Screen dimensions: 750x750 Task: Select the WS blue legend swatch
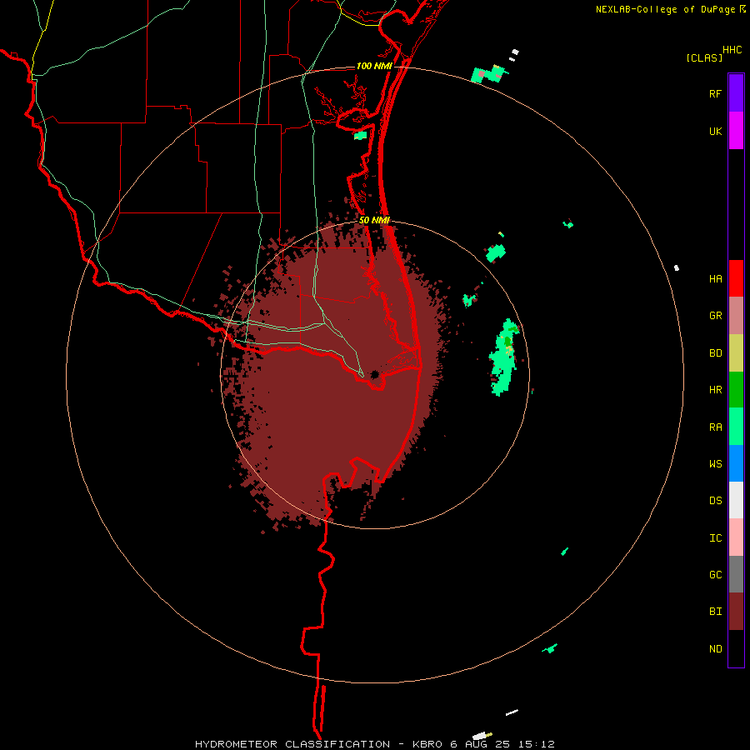pyautogui.click(x=736, y=463)
